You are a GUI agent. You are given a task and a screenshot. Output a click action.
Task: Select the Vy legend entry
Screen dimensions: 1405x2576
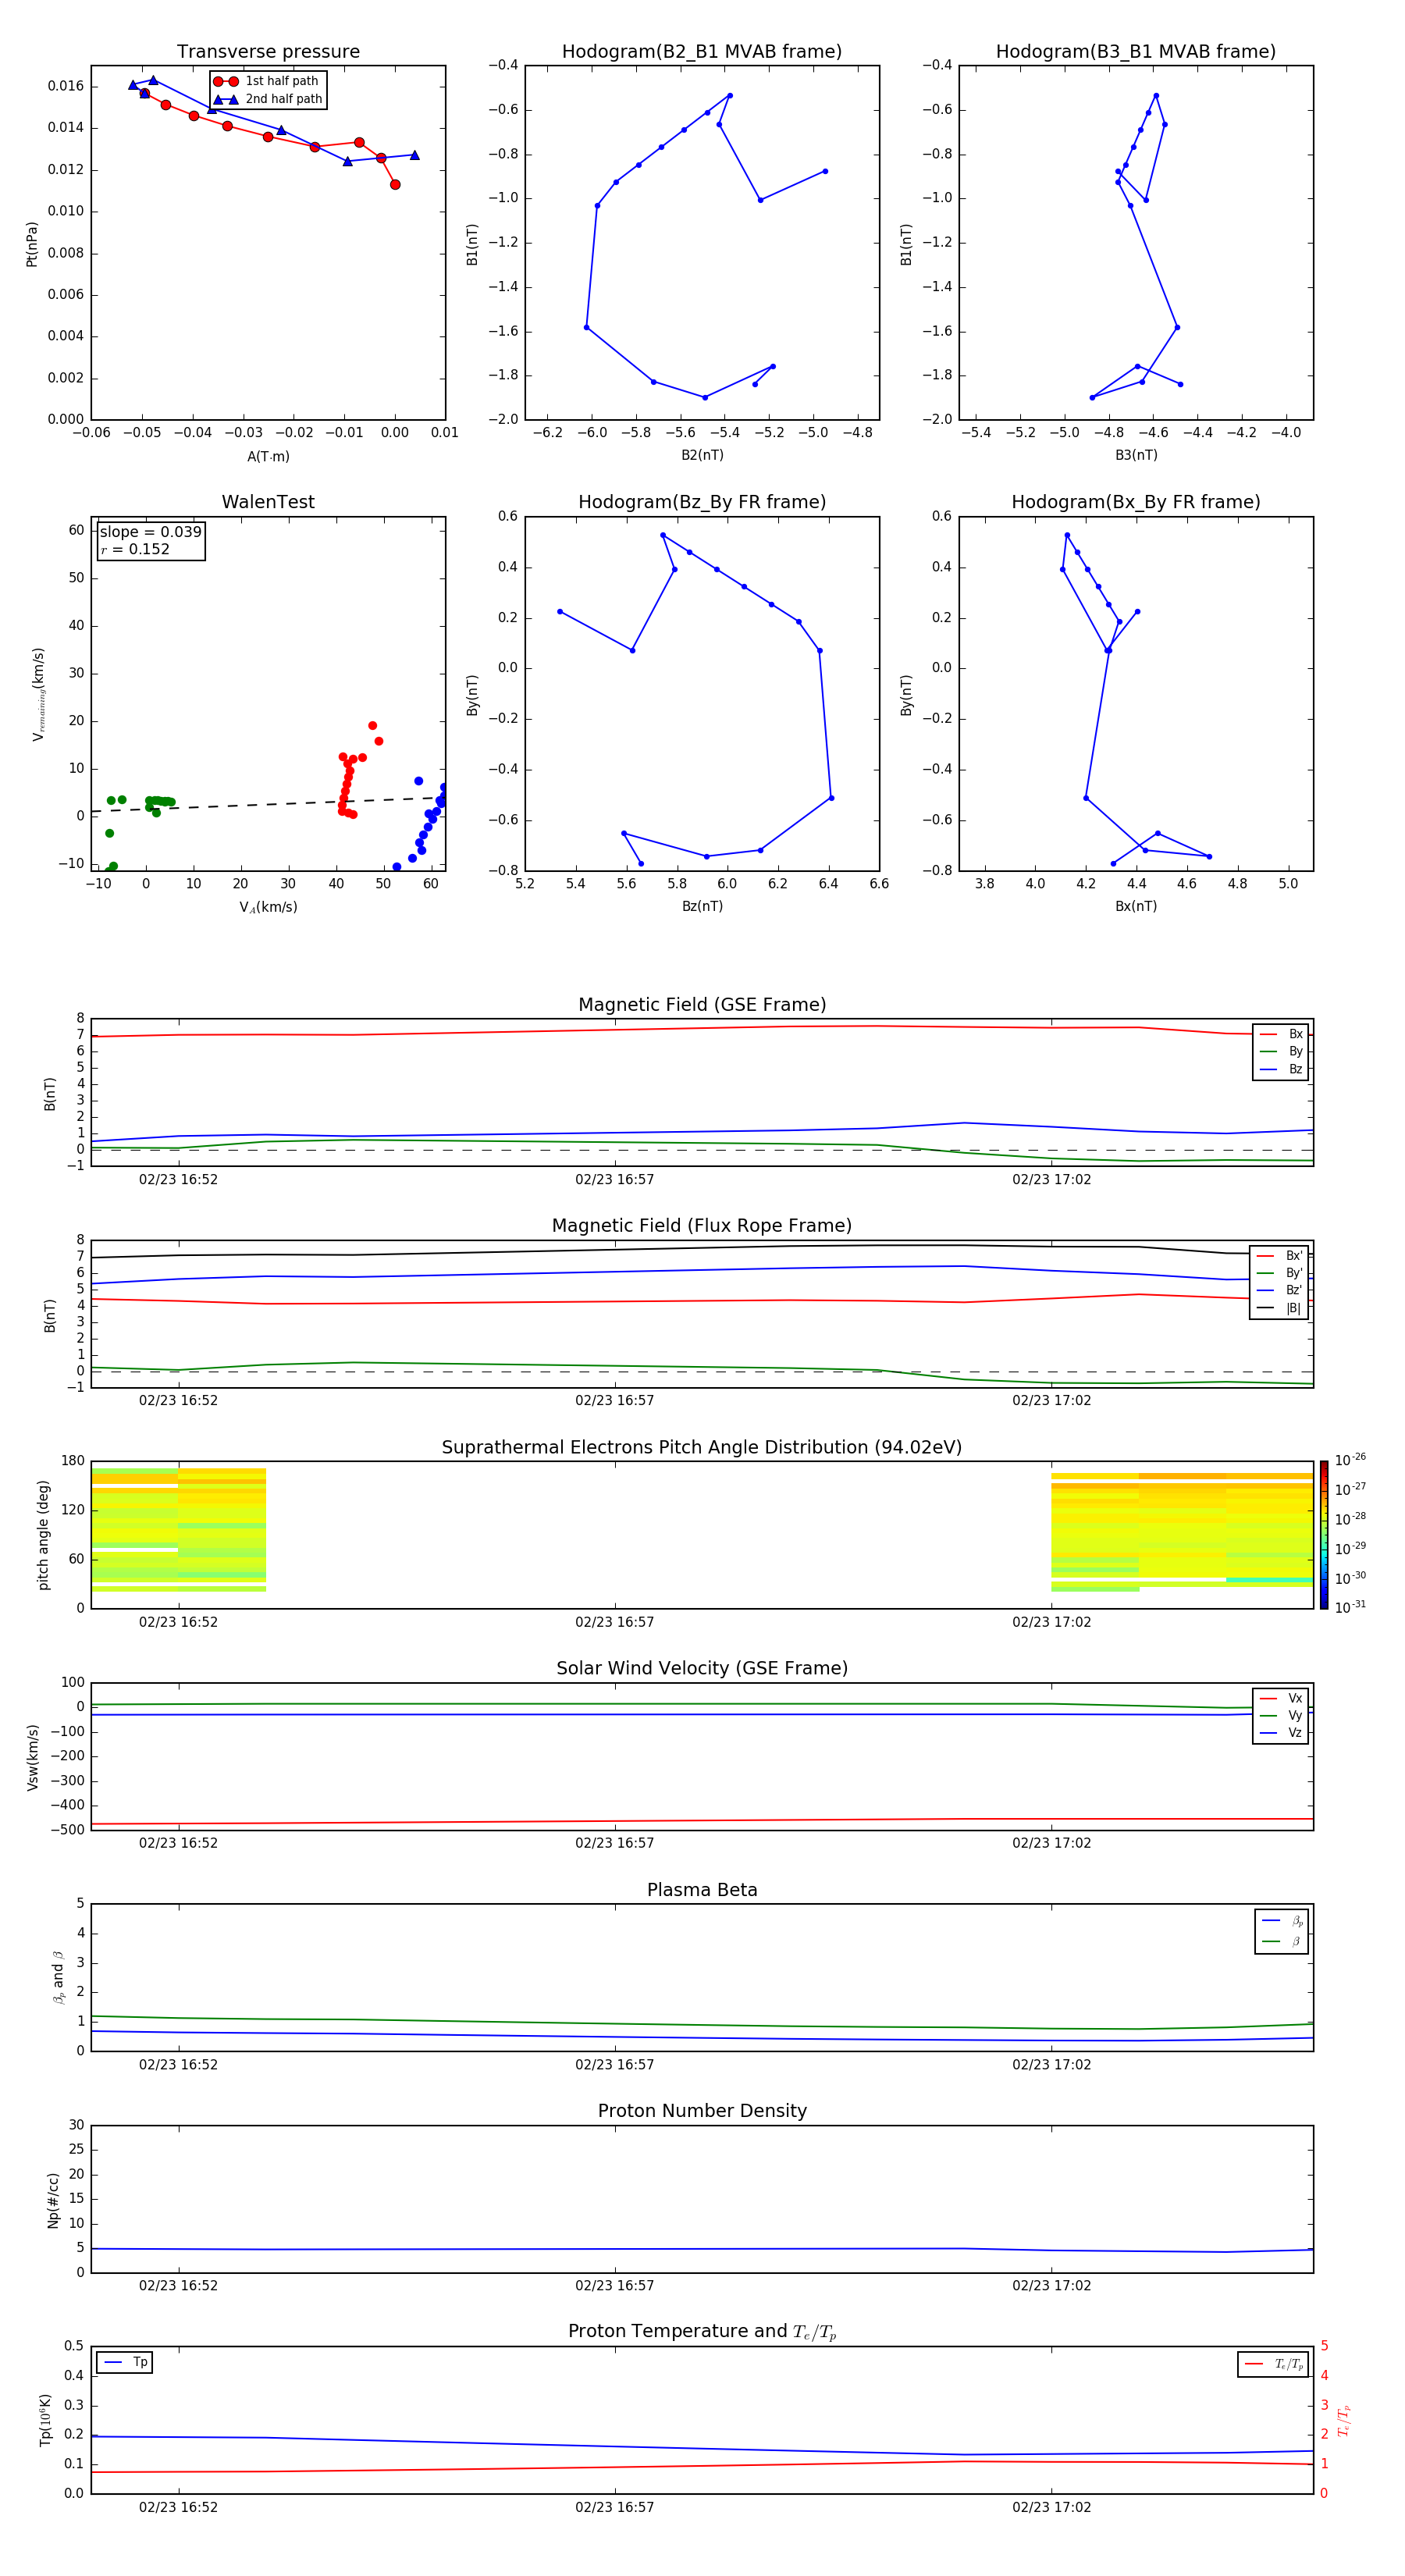pyautogui.click(x=1281, y=1715)
